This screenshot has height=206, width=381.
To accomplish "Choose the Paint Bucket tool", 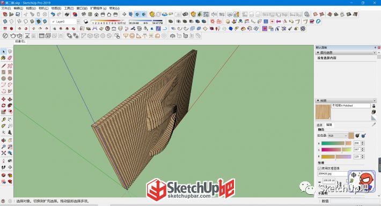I will coord(3,58).
